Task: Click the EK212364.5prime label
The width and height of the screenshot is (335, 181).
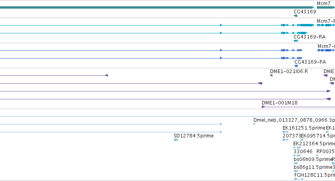Action: 314,144
